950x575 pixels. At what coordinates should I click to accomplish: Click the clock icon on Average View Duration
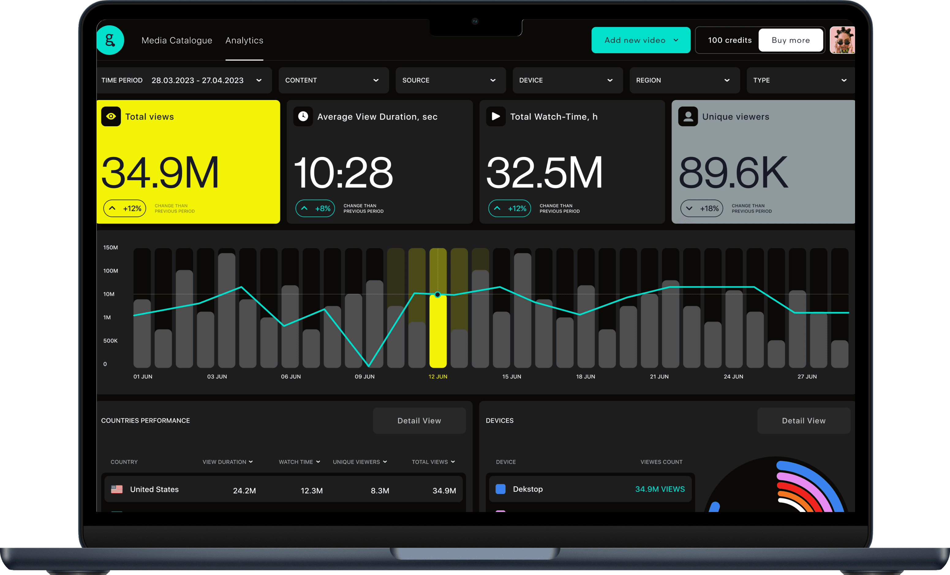(x=303, y=116)
